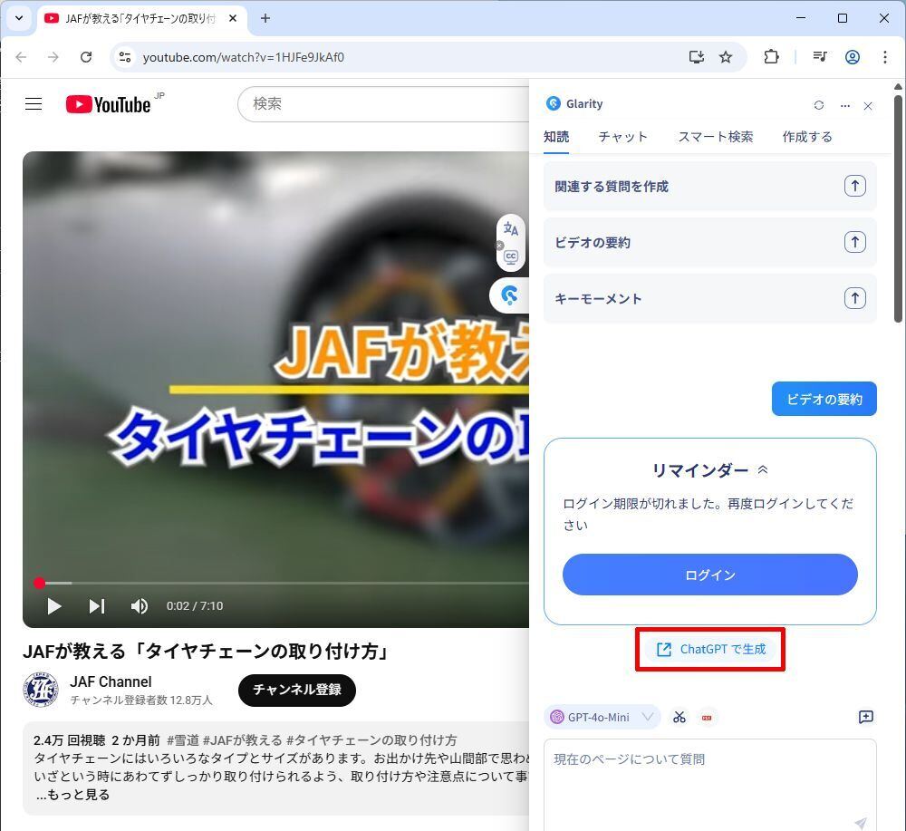Focus the 現在のページについて質問 input box
This screenshot has height=831, width=906.
709,785
